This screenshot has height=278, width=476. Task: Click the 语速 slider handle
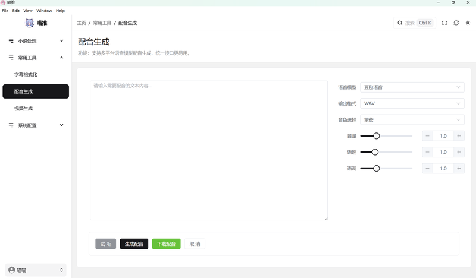click(x=375, y=152)
